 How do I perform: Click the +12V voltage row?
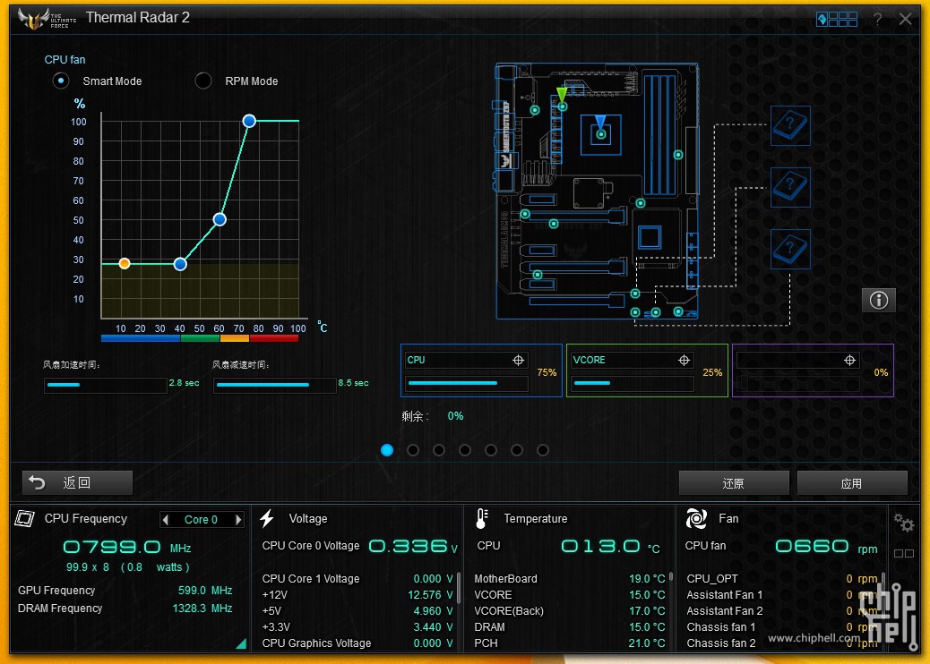[x=357, y=595]
